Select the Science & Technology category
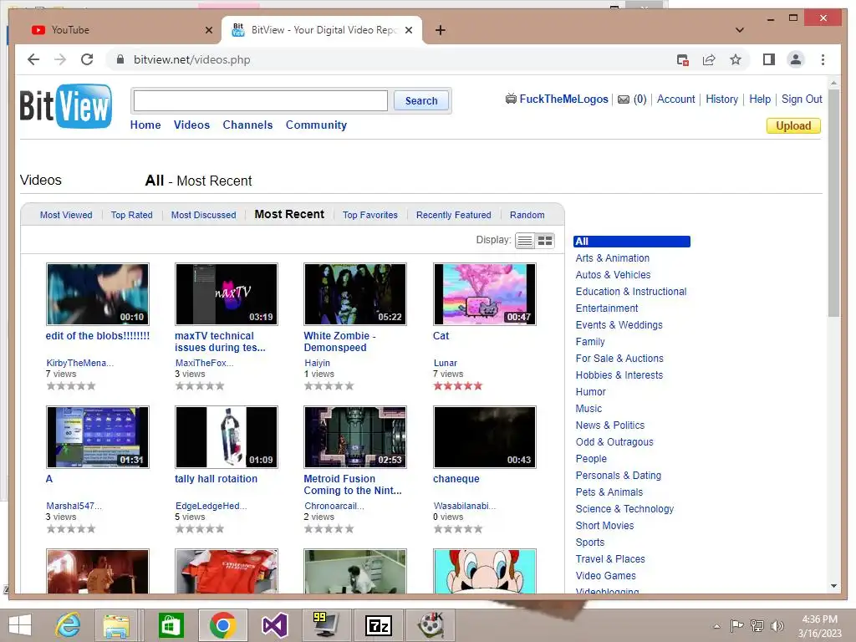Screen dimensions: 856x642 [x=624, y=509]
